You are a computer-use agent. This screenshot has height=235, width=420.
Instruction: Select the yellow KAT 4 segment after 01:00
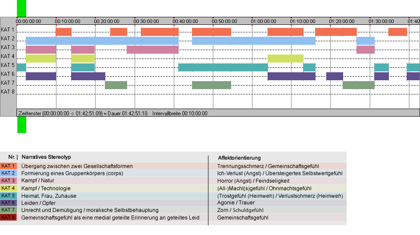point(285,58)
